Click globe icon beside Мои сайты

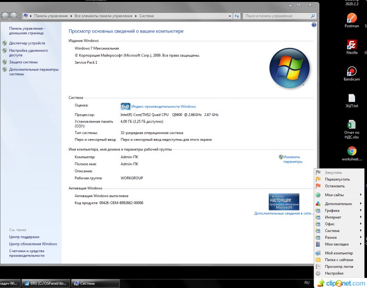pos(318,195)
